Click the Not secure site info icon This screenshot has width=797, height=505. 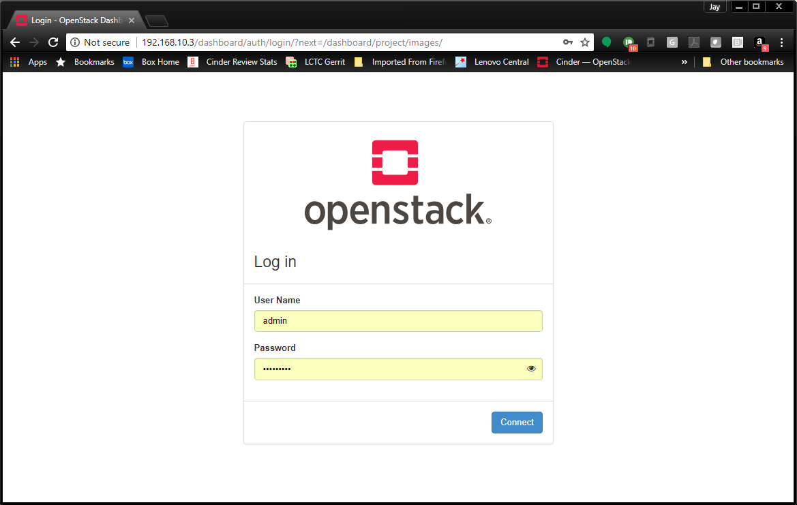tap(76, 42)
